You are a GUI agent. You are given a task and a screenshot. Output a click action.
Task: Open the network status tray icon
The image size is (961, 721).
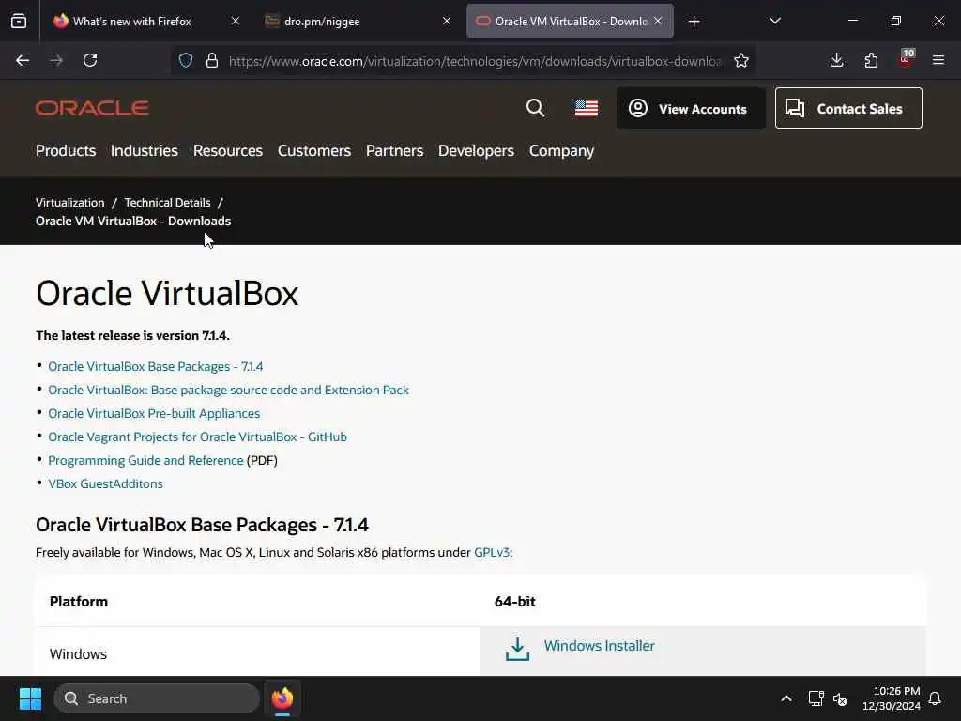tap(816, 698)
